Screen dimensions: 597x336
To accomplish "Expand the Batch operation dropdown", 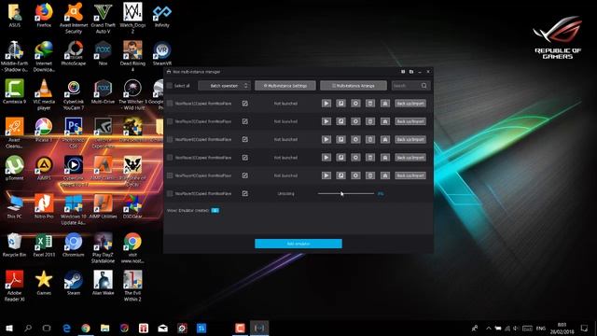I will point(224,86).
